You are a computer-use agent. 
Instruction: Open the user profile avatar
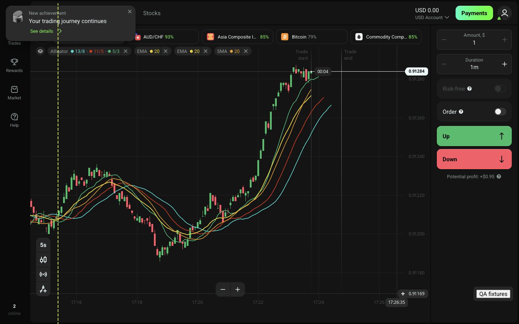tap(505, 13)
